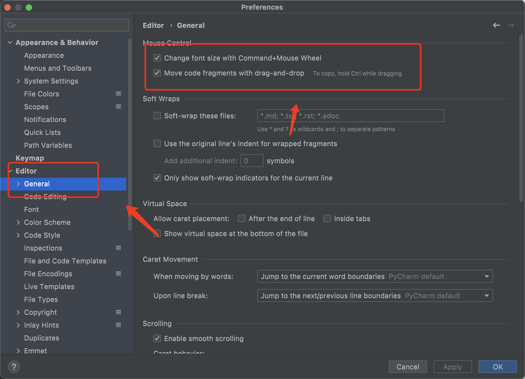This screenshot has height=379, width=525.
Task: Click project-level icon beside Scopes
Action: pyautogui.click(x=118, y=107)
